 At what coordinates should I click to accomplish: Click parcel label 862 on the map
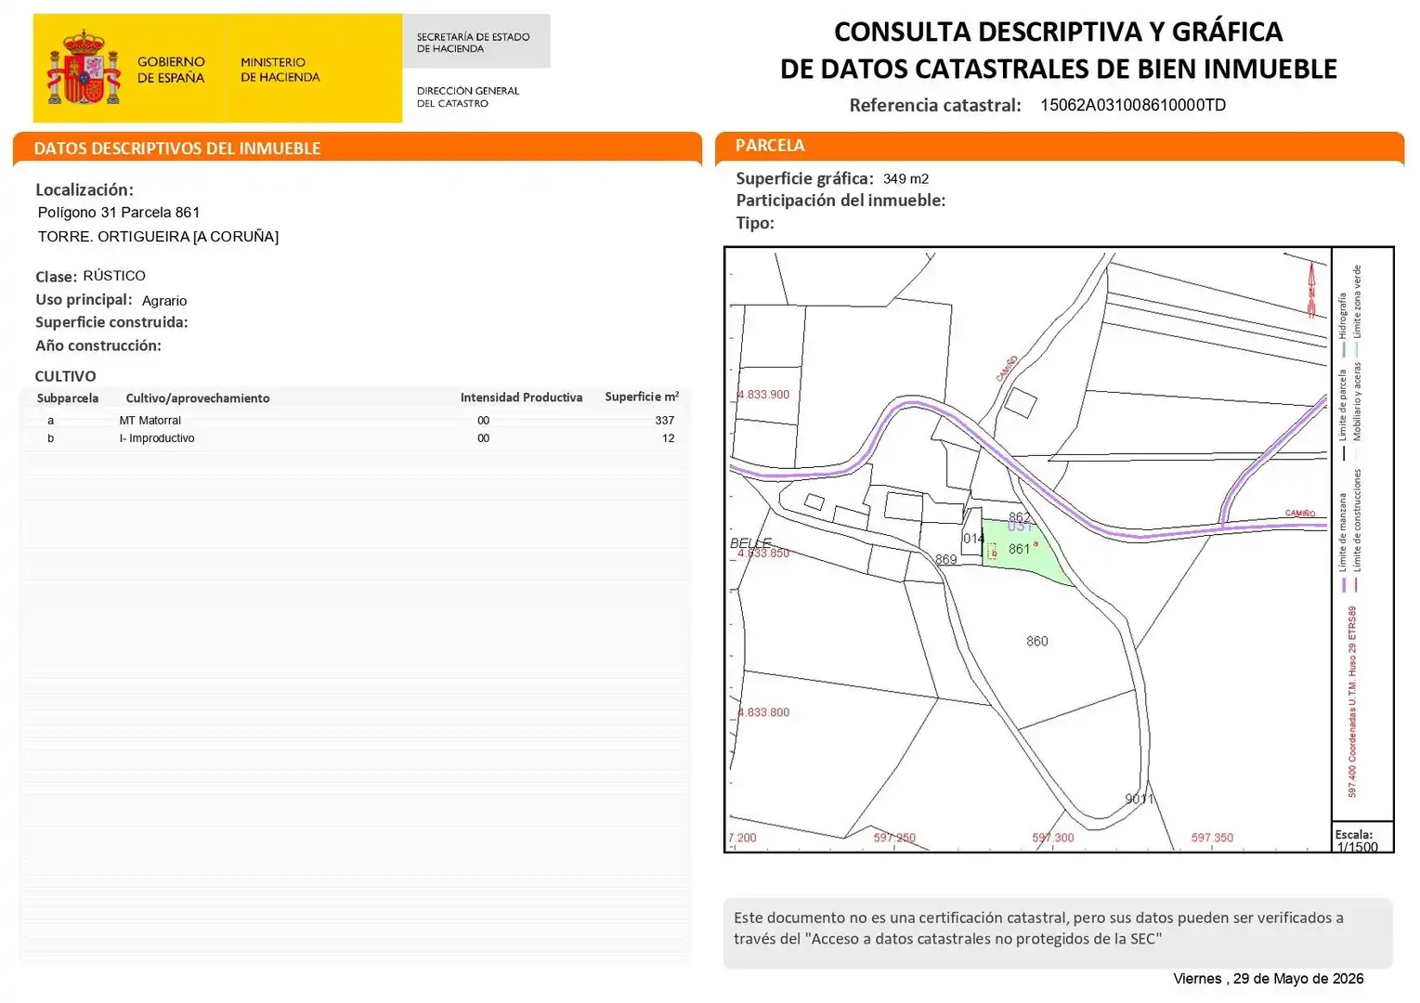coord(1019,517)
